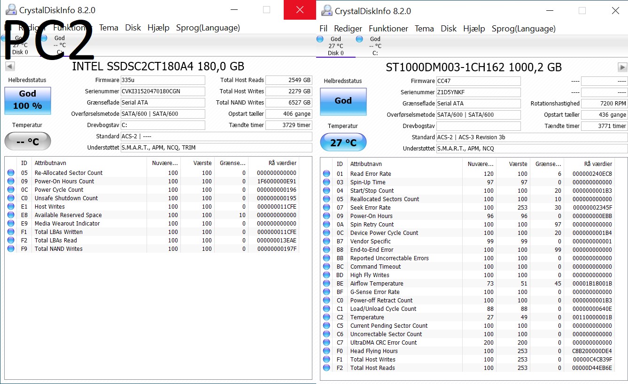
Task: Click status icon of Seek Error Rate row
Action: 326,208
